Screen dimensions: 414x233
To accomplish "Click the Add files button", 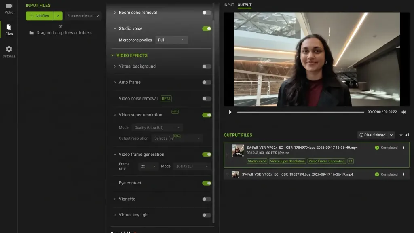I will click(39, 16).
